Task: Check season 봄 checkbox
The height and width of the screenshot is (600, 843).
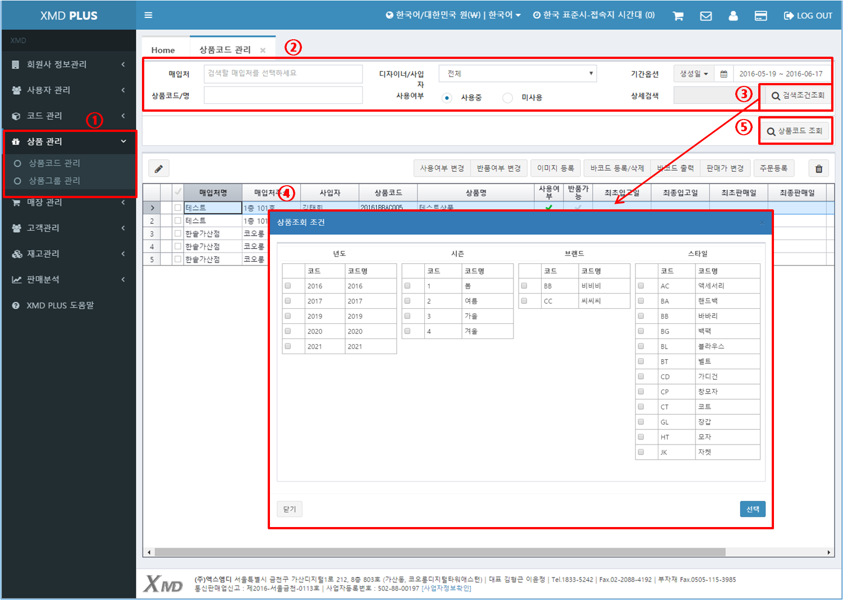Action: tap(407, 286)
